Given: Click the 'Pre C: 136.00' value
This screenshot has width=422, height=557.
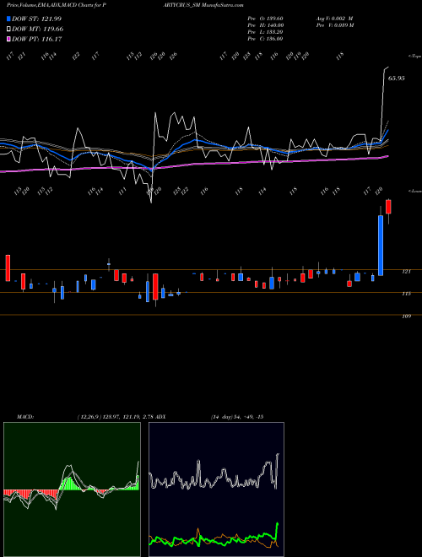Looking at the screenshot, I should 265,39.
